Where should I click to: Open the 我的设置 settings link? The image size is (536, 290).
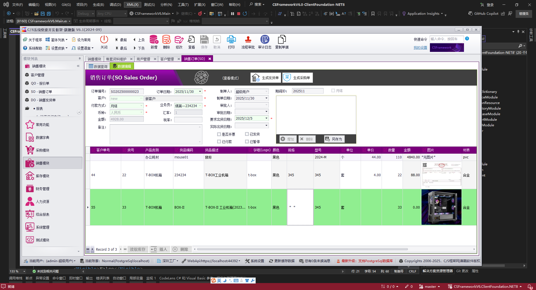click(x=420, y=47)
